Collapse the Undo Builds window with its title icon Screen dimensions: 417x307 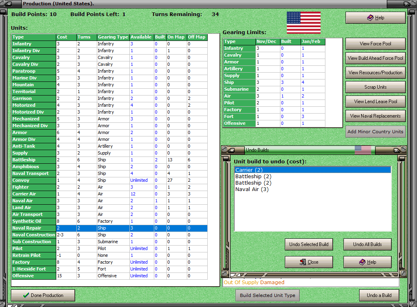[x=231, y=150]
